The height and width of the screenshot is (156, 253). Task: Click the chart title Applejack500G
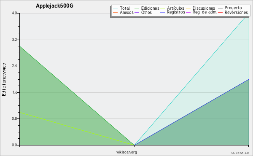coord(54,6)
